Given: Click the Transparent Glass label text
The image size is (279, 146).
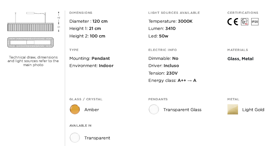Looking at the screenshot, I should [182, 110].
